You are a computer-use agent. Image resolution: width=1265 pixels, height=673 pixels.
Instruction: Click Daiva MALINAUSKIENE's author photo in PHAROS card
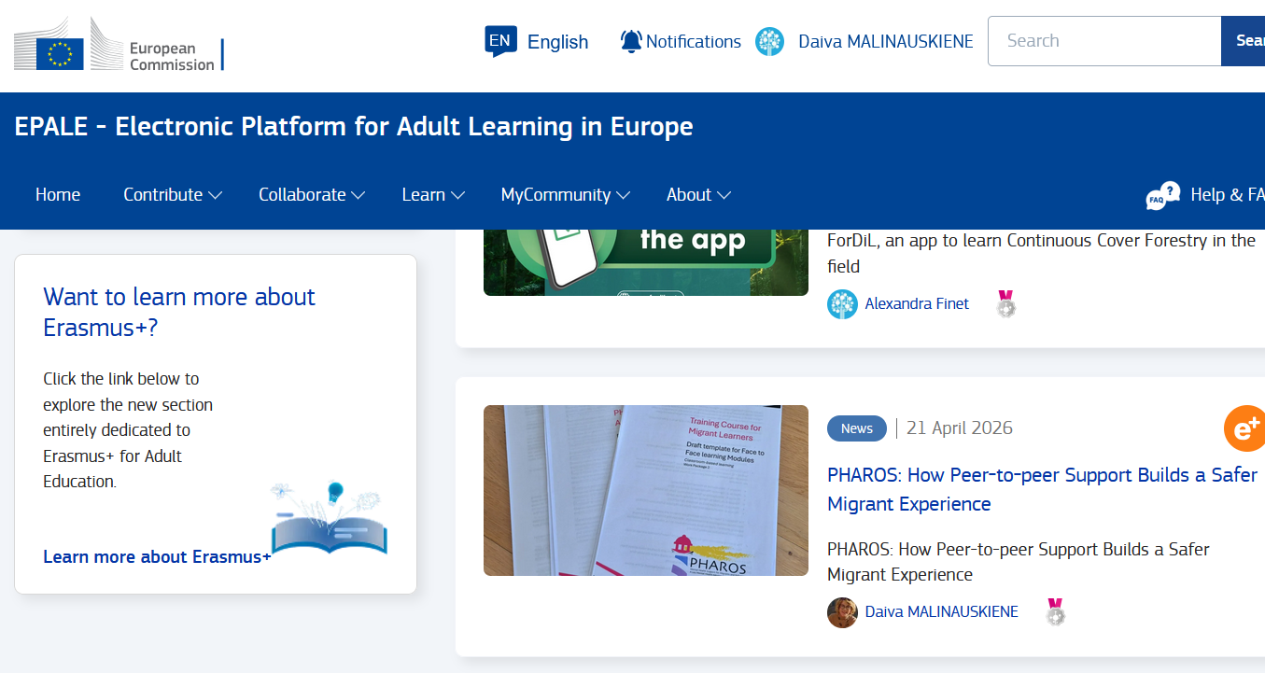pos(842,612)
